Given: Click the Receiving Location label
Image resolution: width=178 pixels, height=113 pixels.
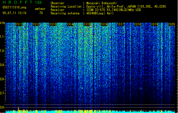Looking at the screenshot, I should [66, 6].
